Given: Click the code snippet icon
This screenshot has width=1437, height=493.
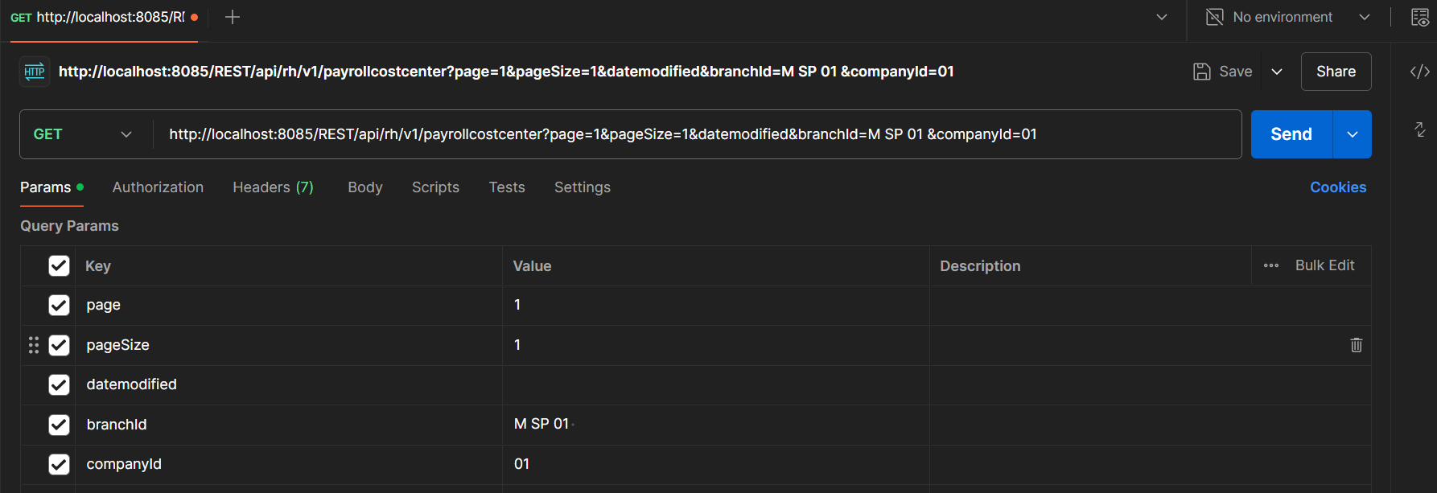Looking at the screenshot, I should 1419,72.
